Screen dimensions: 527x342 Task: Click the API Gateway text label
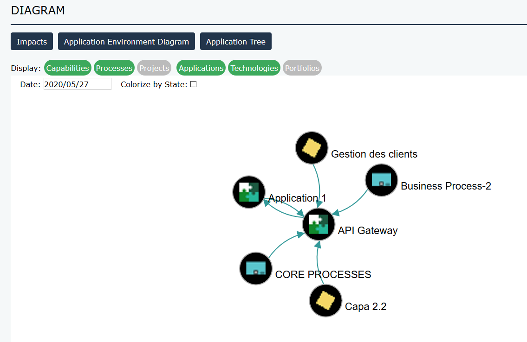368,230
